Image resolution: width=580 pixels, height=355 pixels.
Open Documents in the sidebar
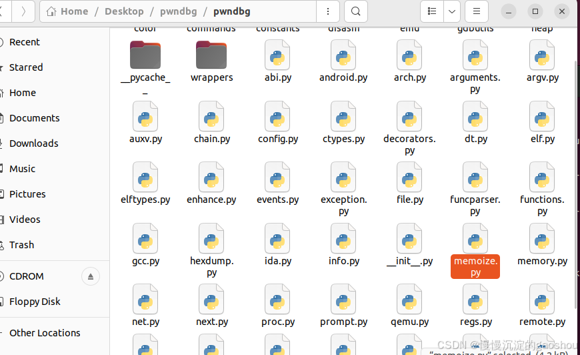[55, 118]
